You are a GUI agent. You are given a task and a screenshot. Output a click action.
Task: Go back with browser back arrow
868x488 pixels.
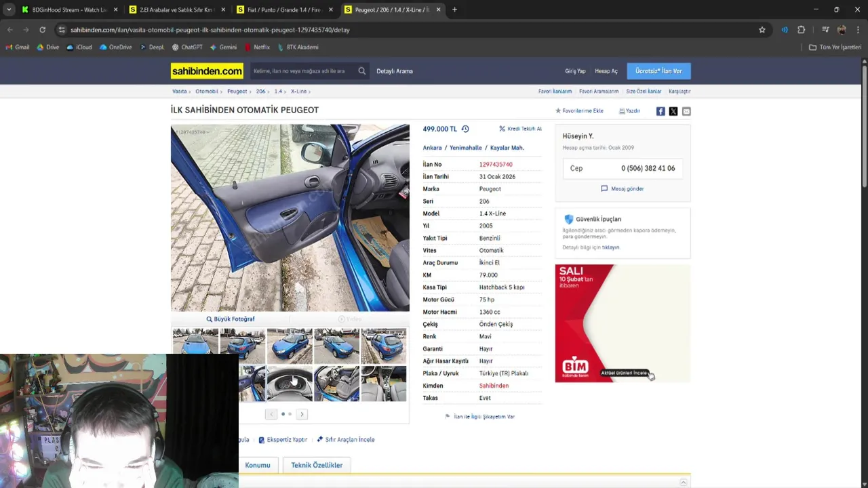tap(10, 30)
